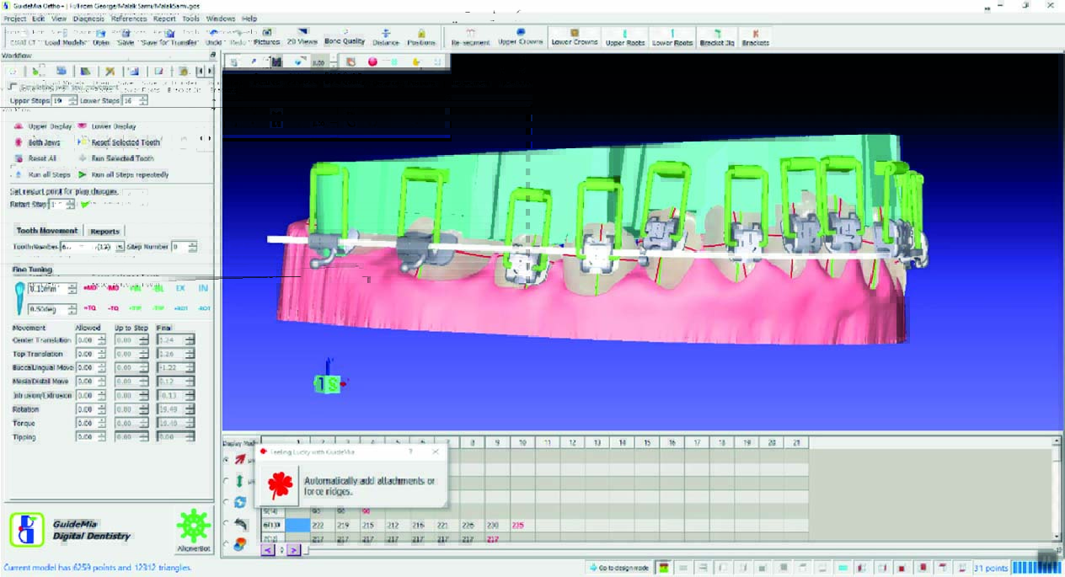The height and width of the screenshot is (577, 1065).
Task: Tick the checkbox above Upper Steps
Action: pyautogui.click(x=12, y=87)
